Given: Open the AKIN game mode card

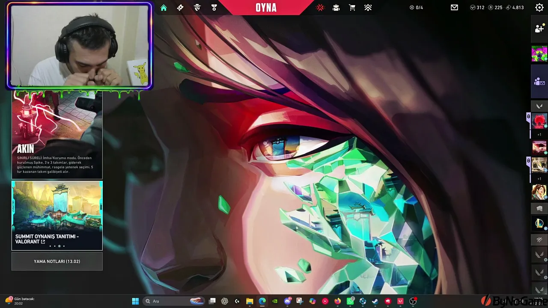Looking at the screenshot, I should (x=57, y=135).
